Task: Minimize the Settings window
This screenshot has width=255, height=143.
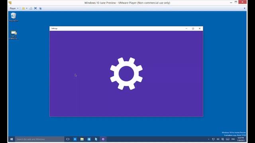Action: pos(186,29)
